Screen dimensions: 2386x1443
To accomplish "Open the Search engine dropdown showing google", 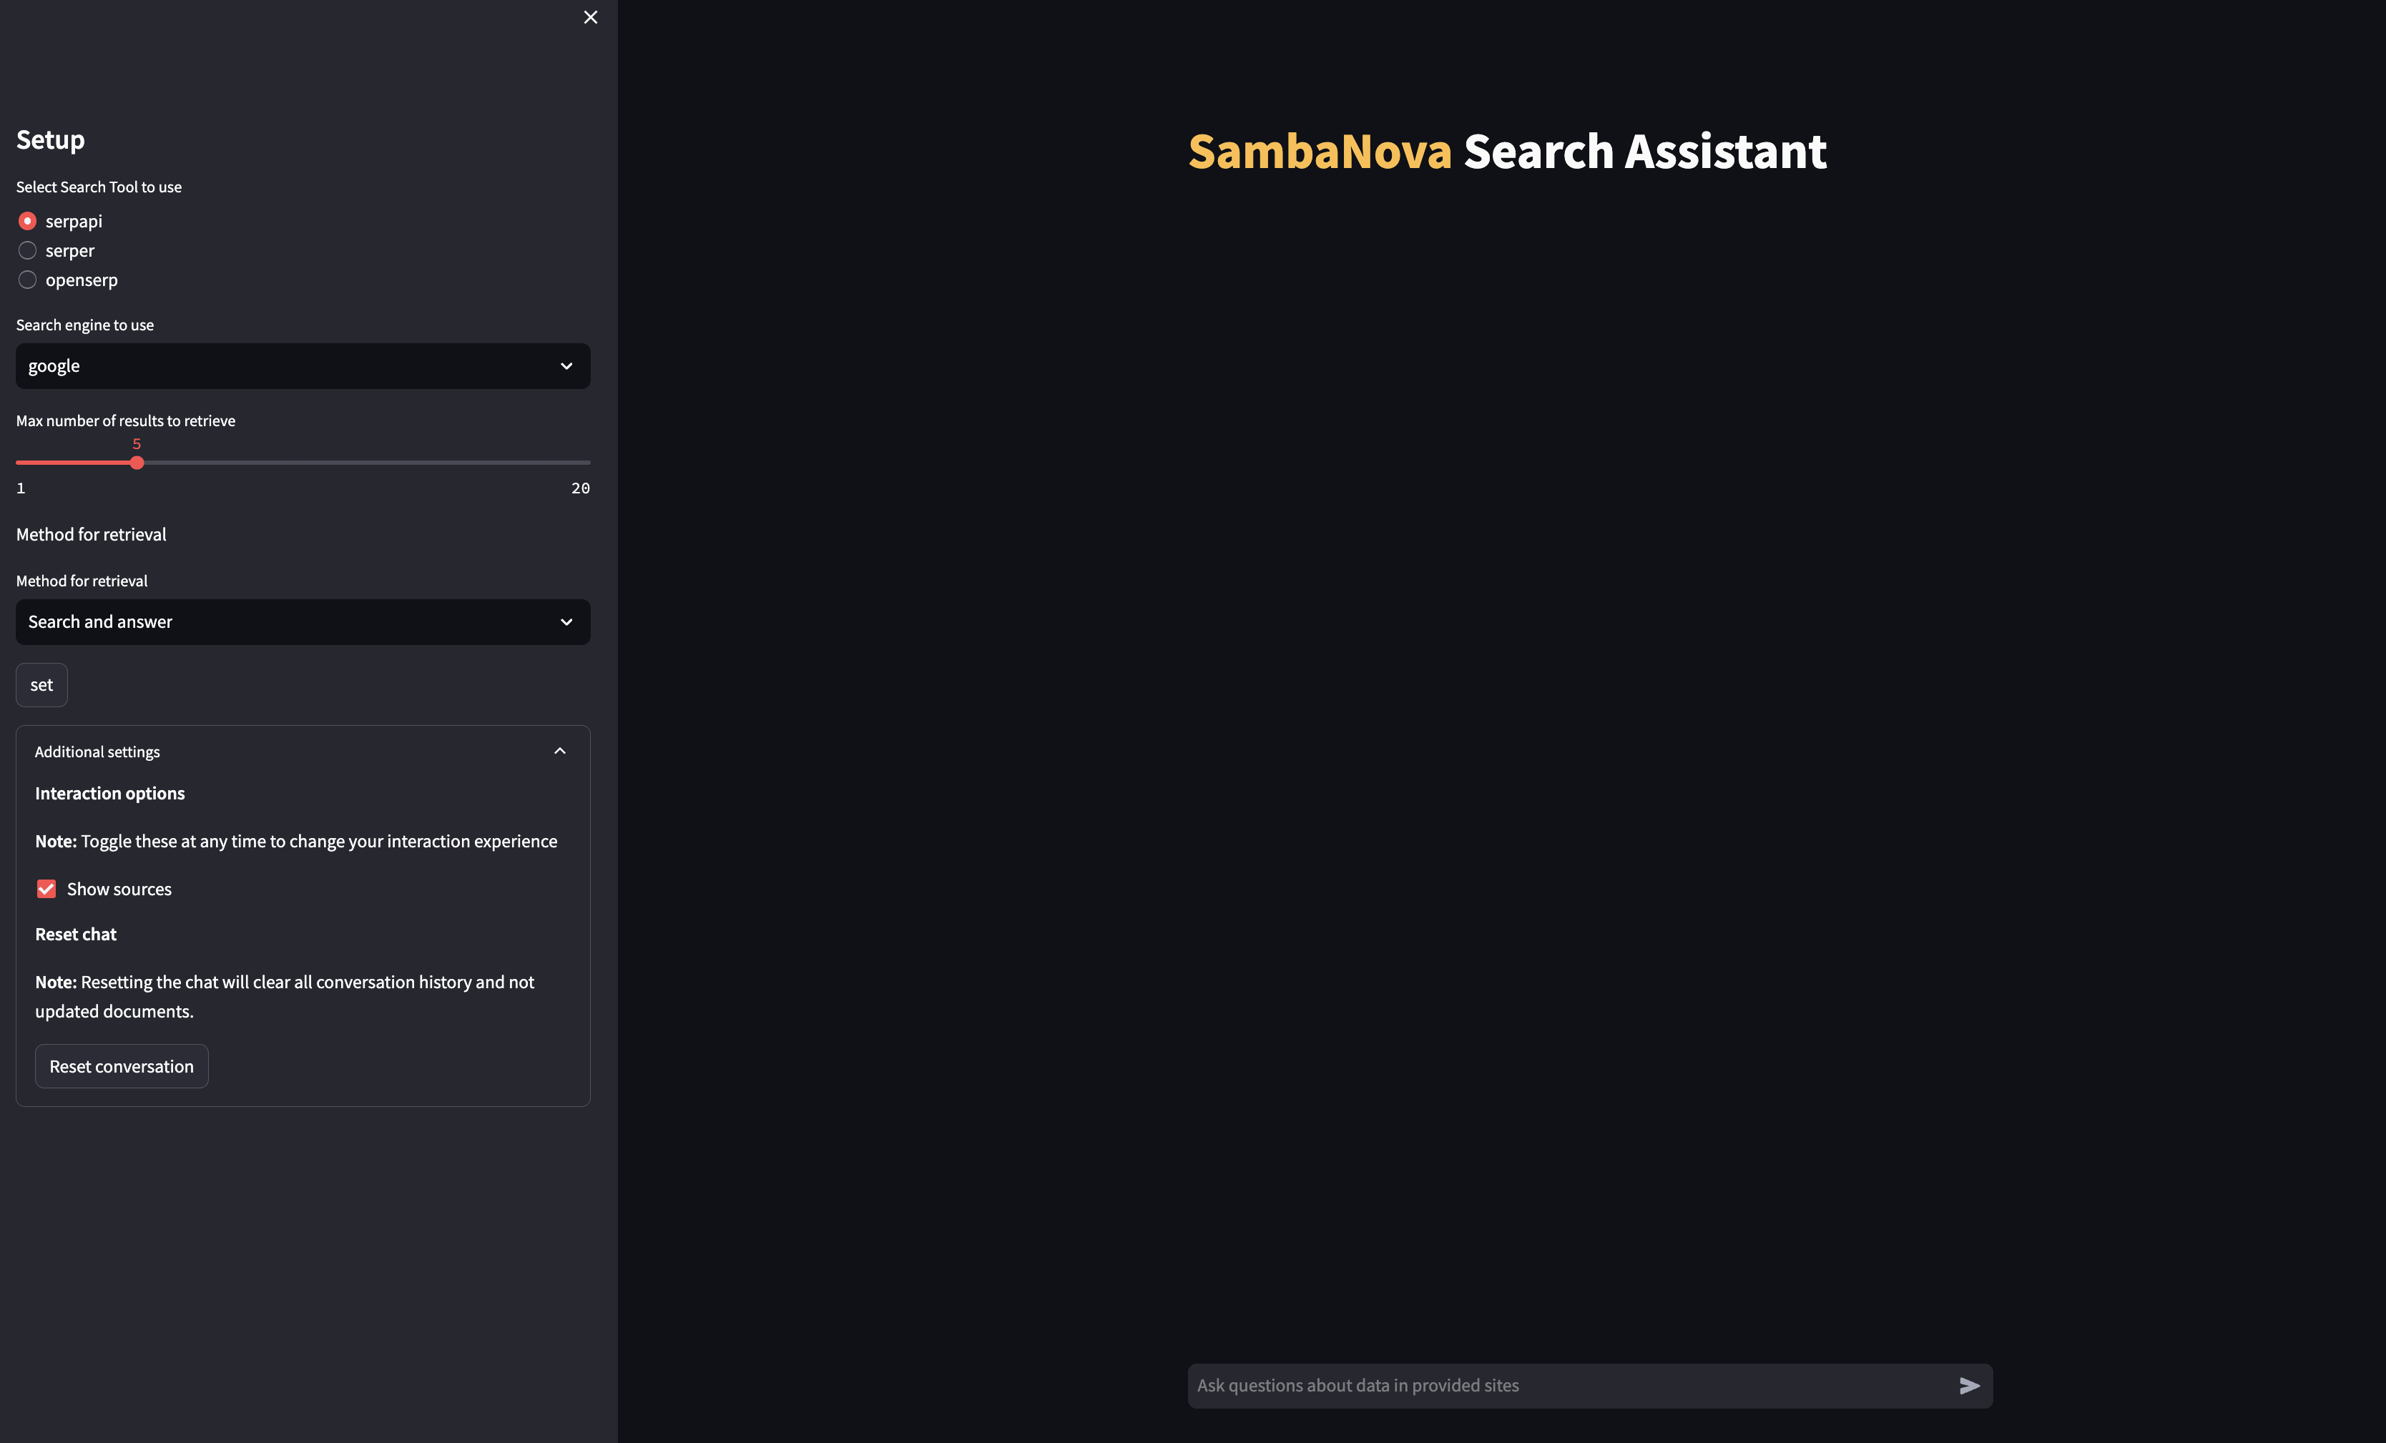I will [x=303, y=366].
